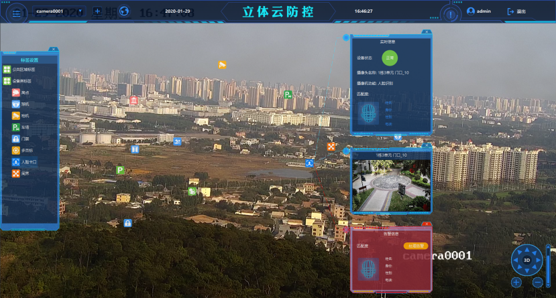Click the PTZ lower-left diagonal arrow
556x298 pixels.
(x=520, y=268)
